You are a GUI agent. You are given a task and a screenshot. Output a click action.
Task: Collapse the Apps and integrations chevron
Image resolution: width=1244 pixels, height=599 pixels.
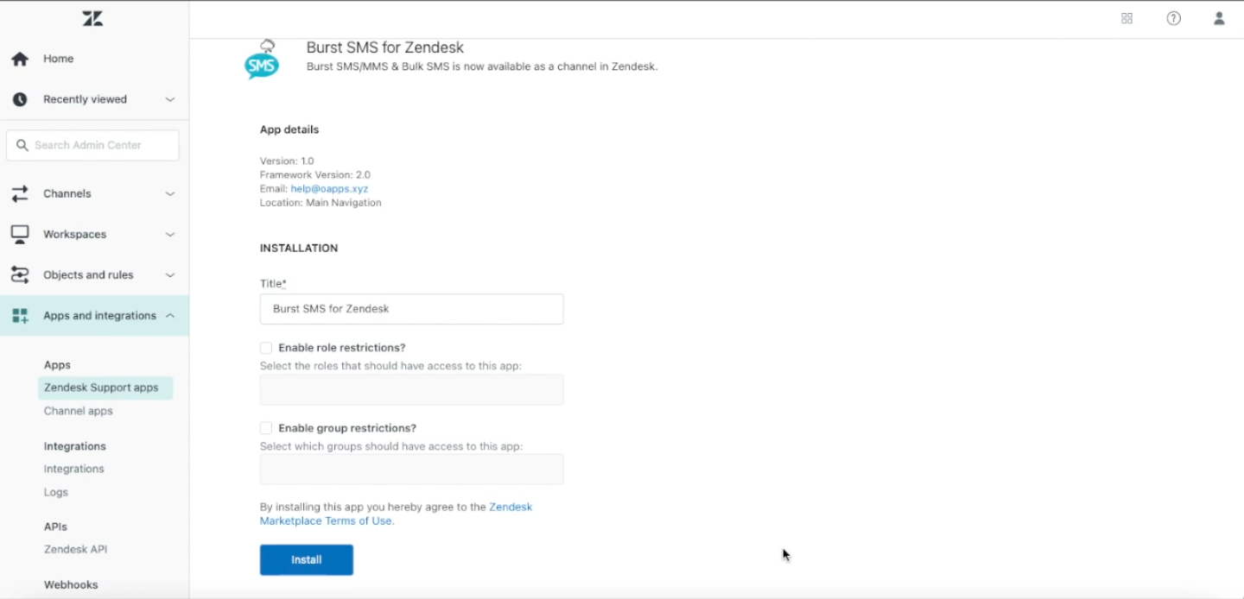click(x=170, y=316)
